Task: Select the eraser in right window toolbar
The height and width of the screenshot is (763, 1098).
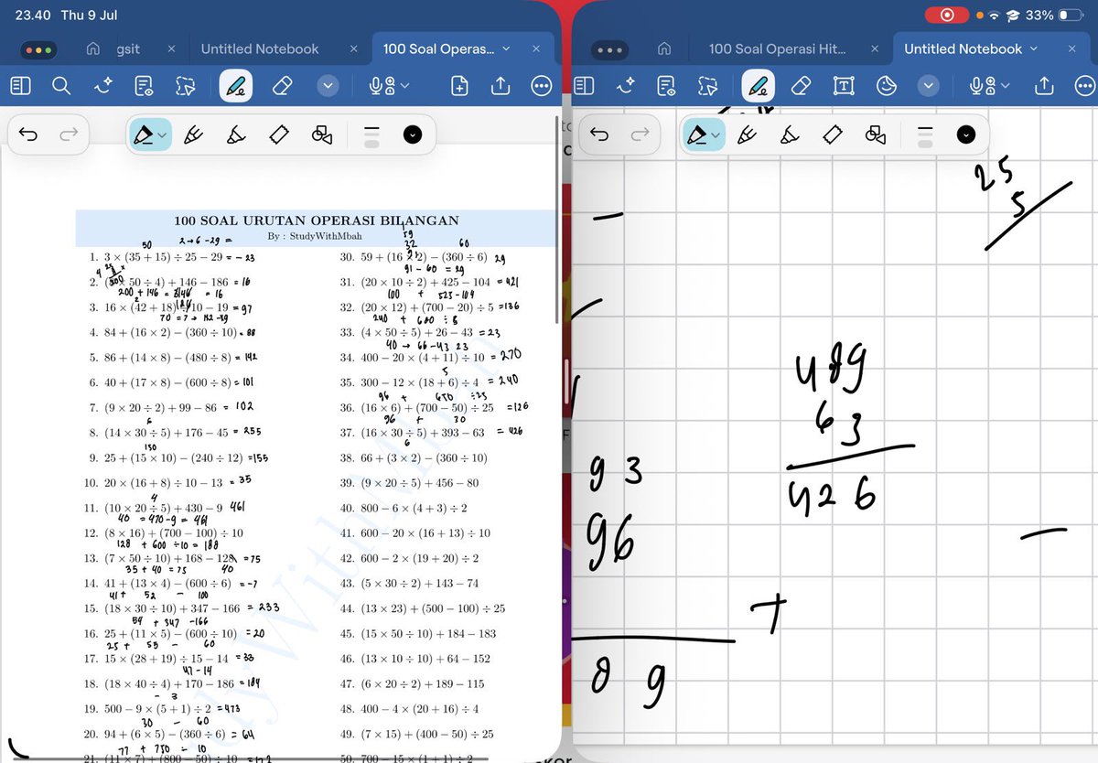Action: coord(801,86)
